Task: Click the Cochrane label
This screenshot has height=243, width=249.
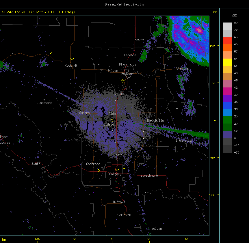Action: click(x=93, y=164)
